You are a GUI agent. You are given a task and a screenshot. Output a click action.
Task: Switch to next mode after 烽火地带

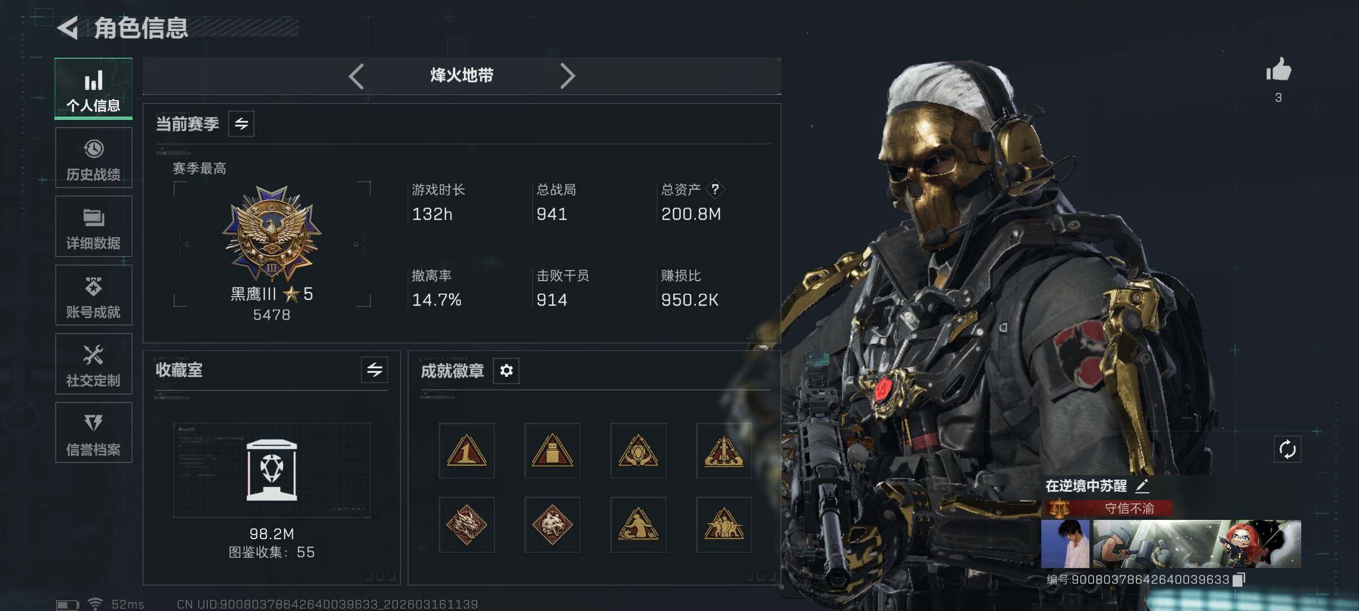click(567, 76)
